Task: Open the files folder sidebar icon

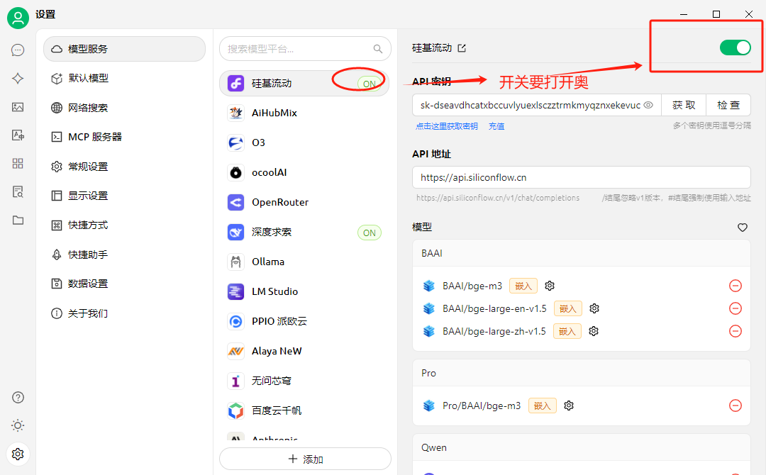Action: pos(18,220)
